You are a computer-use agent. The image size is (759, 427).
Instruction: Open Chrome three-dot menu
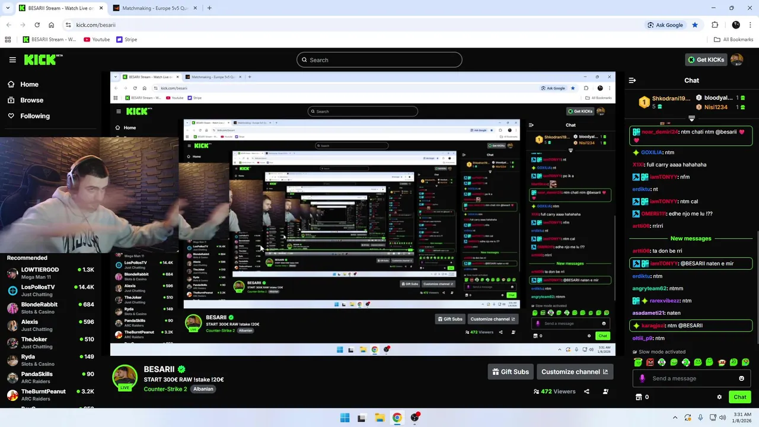pos(751,25)
